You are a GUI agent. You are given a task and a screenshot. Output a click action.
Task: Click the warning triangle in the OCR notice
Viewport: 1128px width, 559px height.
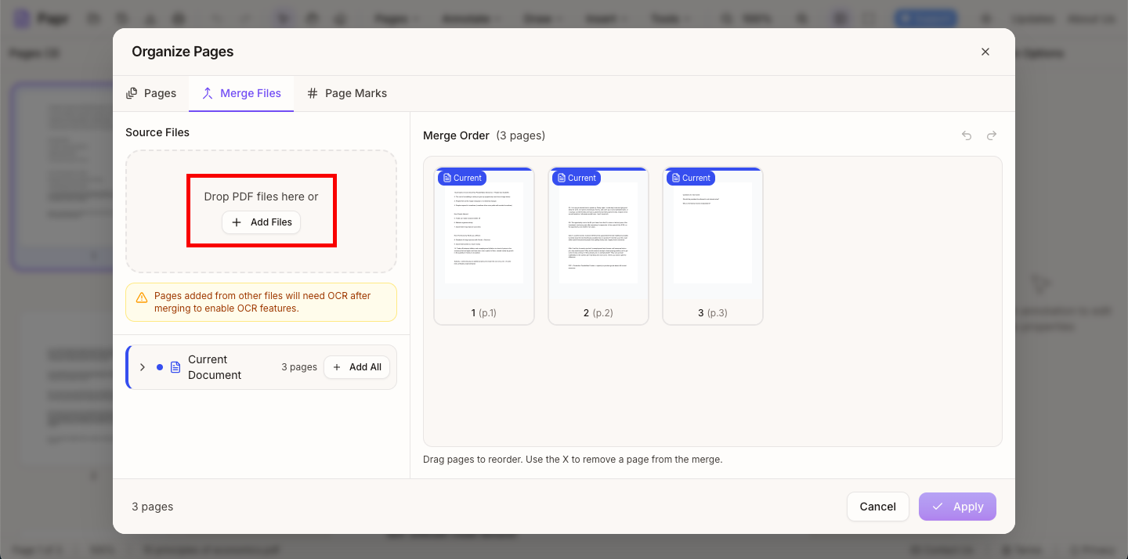(141, 296)
